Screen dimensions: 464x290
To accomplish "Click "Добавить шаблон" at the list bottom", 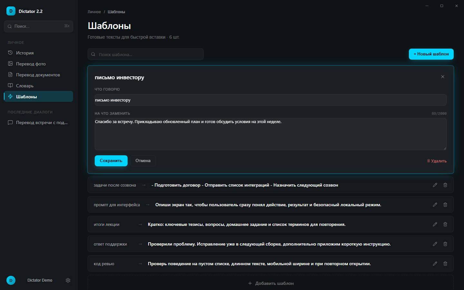I will (x=271, y=283).
